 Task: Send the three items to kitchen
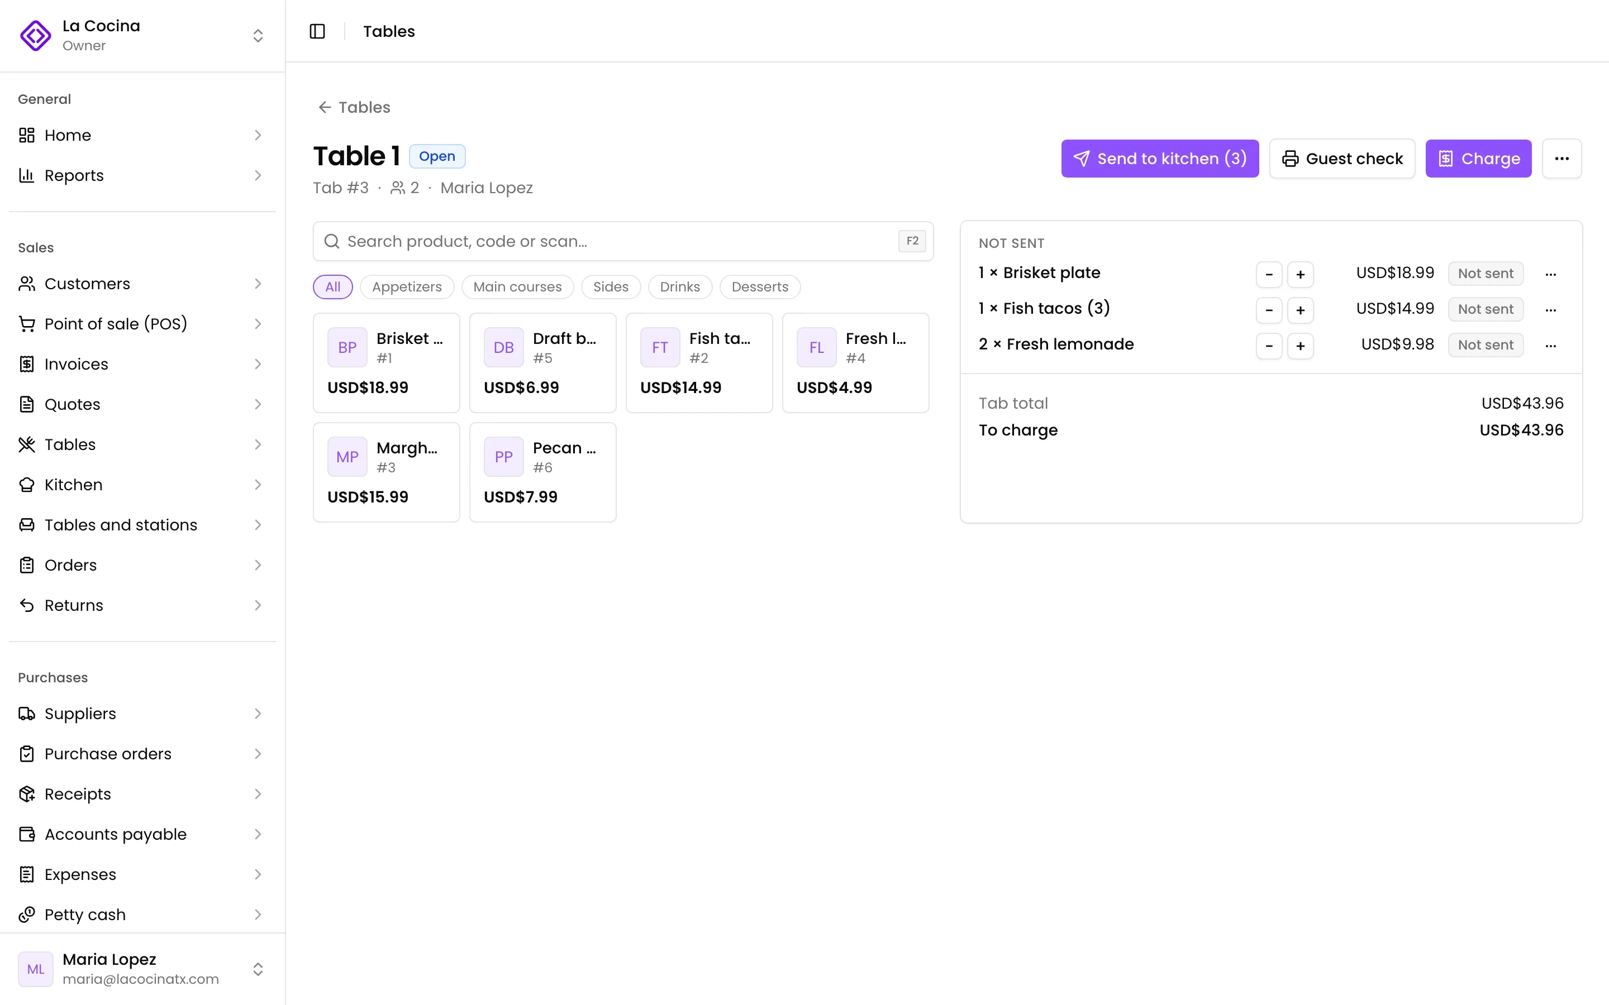pyautogui.click(x=1160, y=158)
